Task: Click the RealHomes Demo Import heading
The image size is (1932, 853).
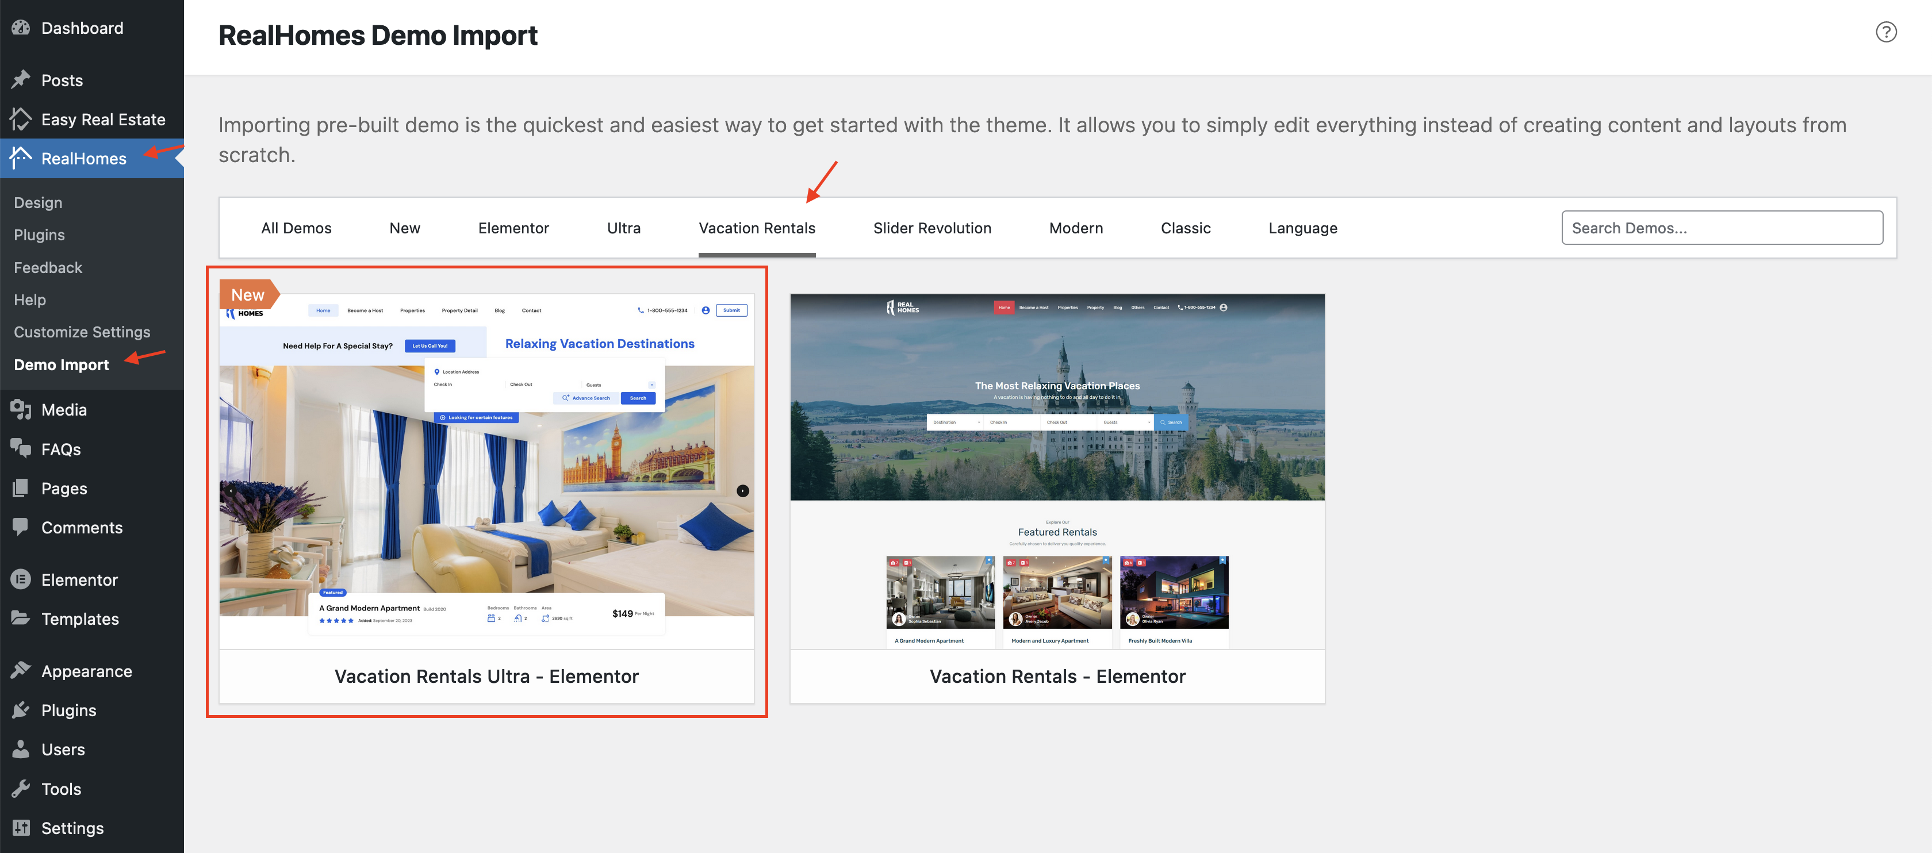Action: [x=378, y=35]
